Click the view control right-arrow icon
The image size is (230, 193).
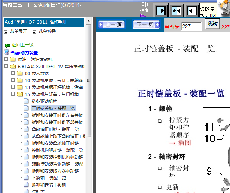click(161, 10)
